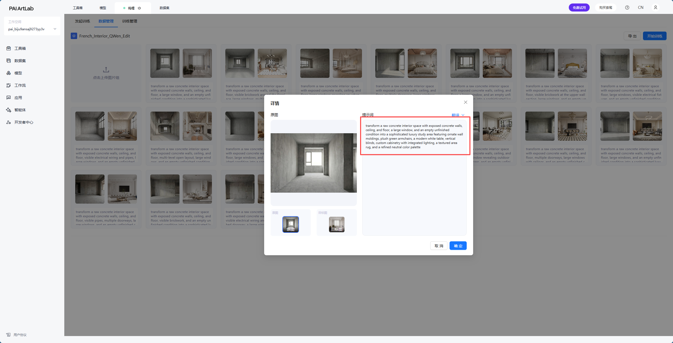
Task: Open the models sidebar icon
Action: pos(9,73)
